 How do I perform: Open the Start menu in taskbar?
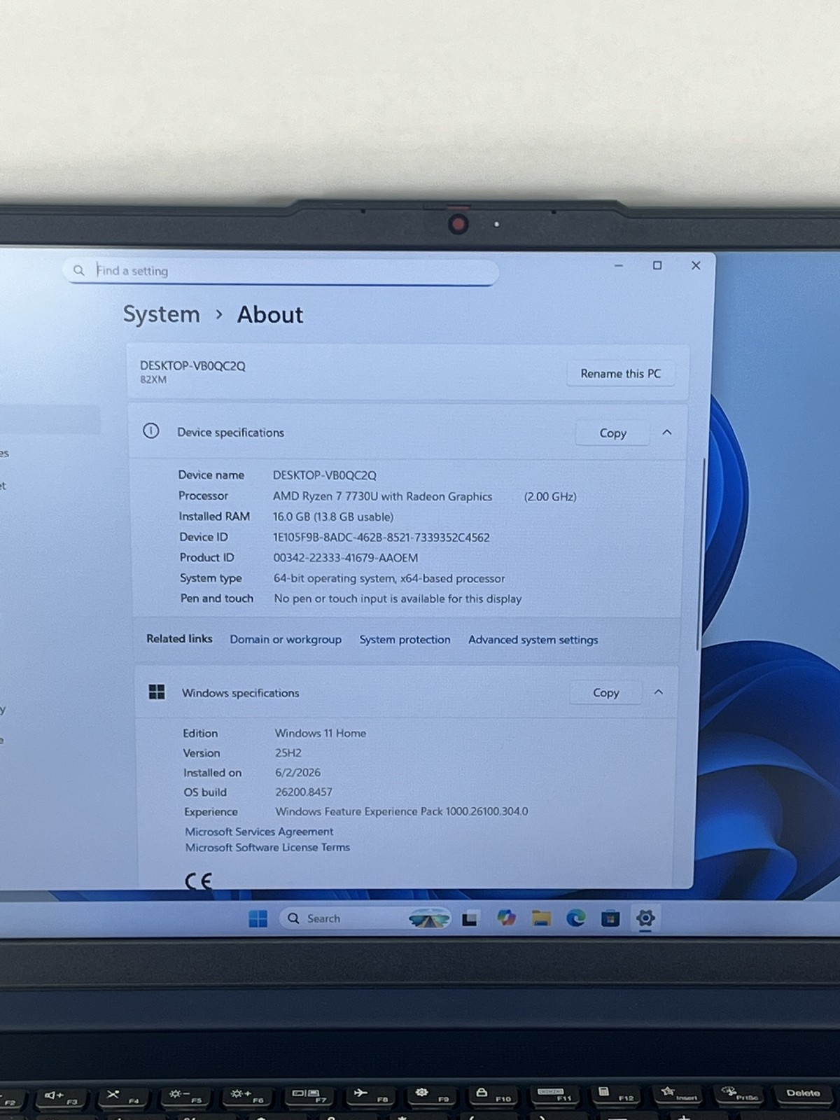[258, 918]
